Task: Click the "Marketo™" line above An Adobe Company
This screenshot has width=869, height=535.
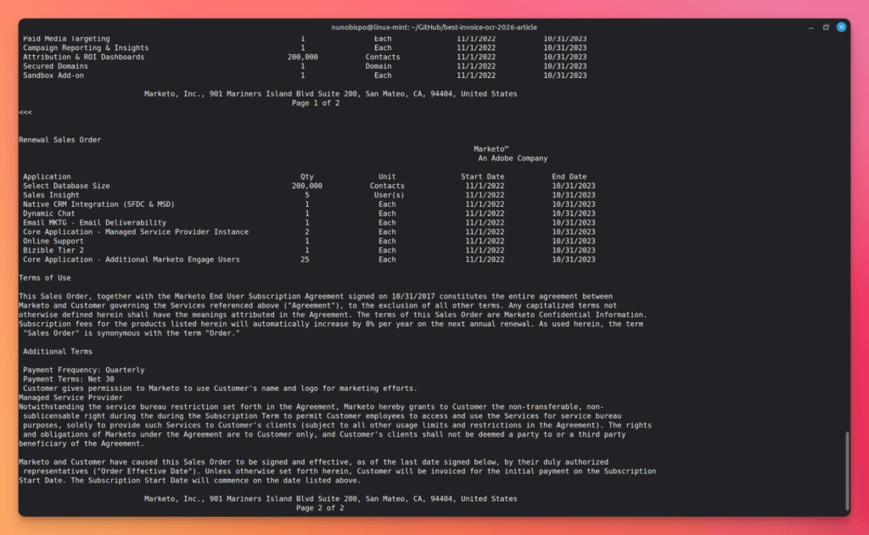Action: [x=491, y=149]
